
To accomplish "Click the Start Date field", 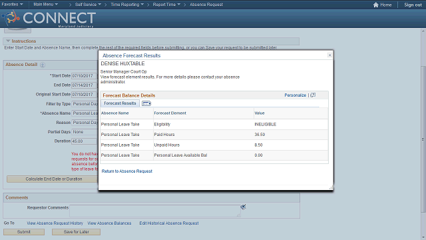I will (x=84, y=76).
